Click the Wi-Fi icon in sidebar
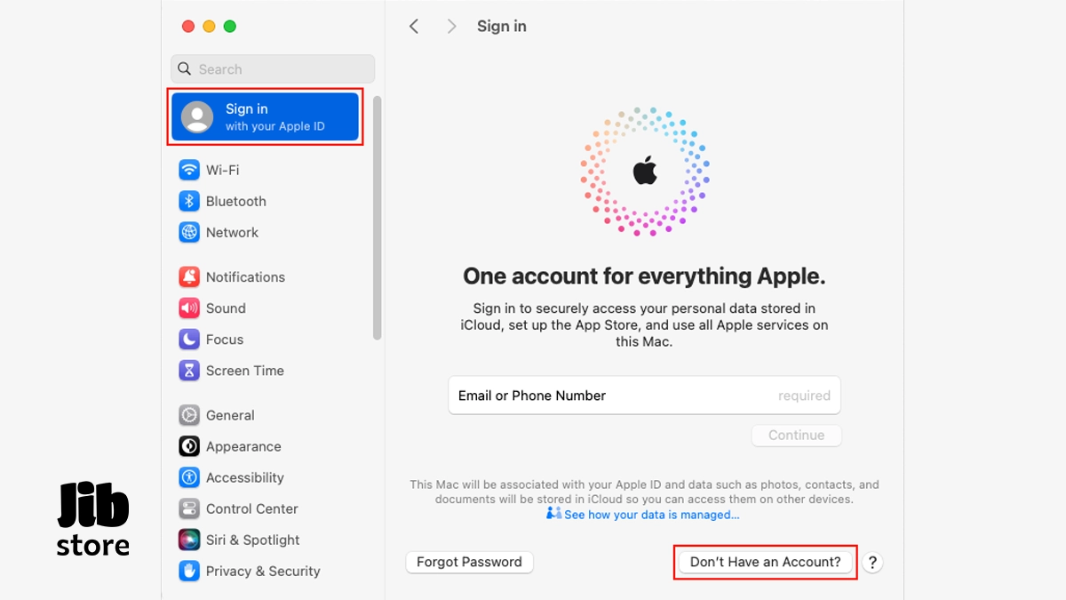This screenshot has height=600, width=1066. point(189,170)
